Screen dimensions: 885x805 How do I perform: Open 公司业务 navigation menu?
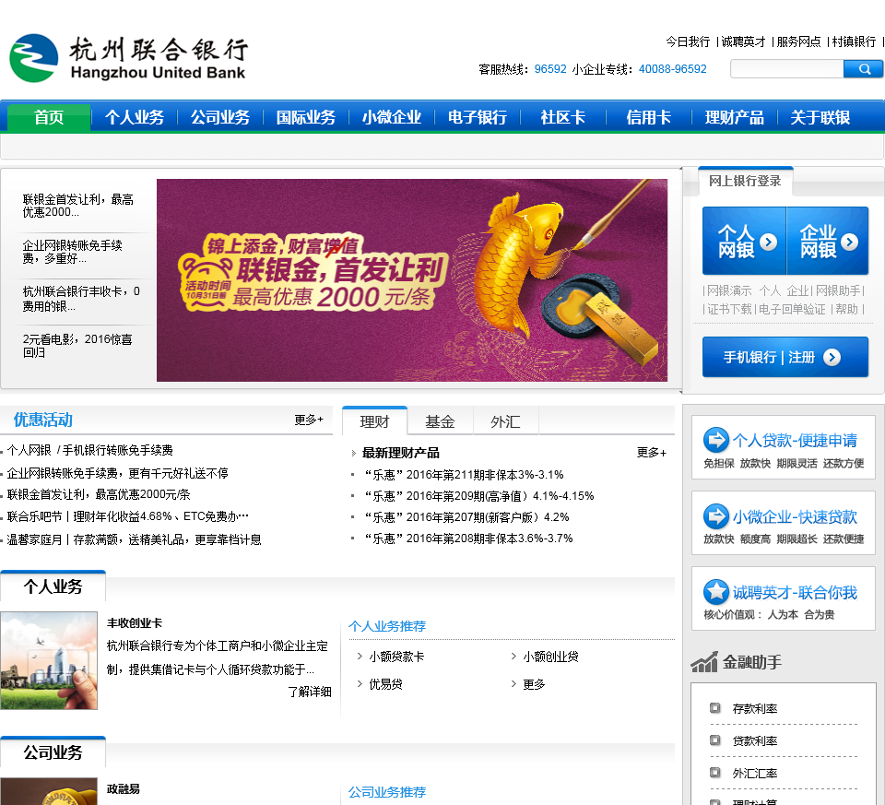(x=220, y=117)
